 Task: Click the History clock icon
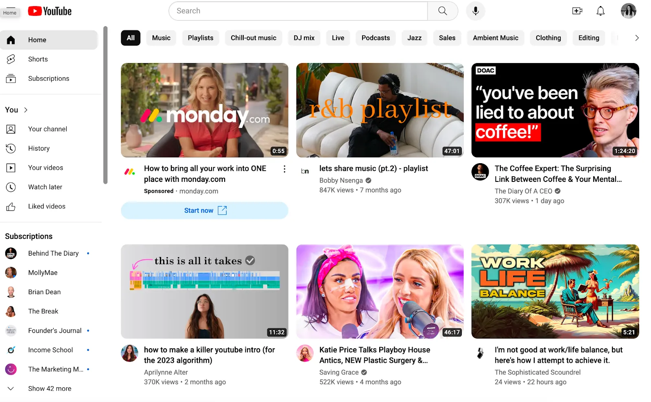pos(11,149)
